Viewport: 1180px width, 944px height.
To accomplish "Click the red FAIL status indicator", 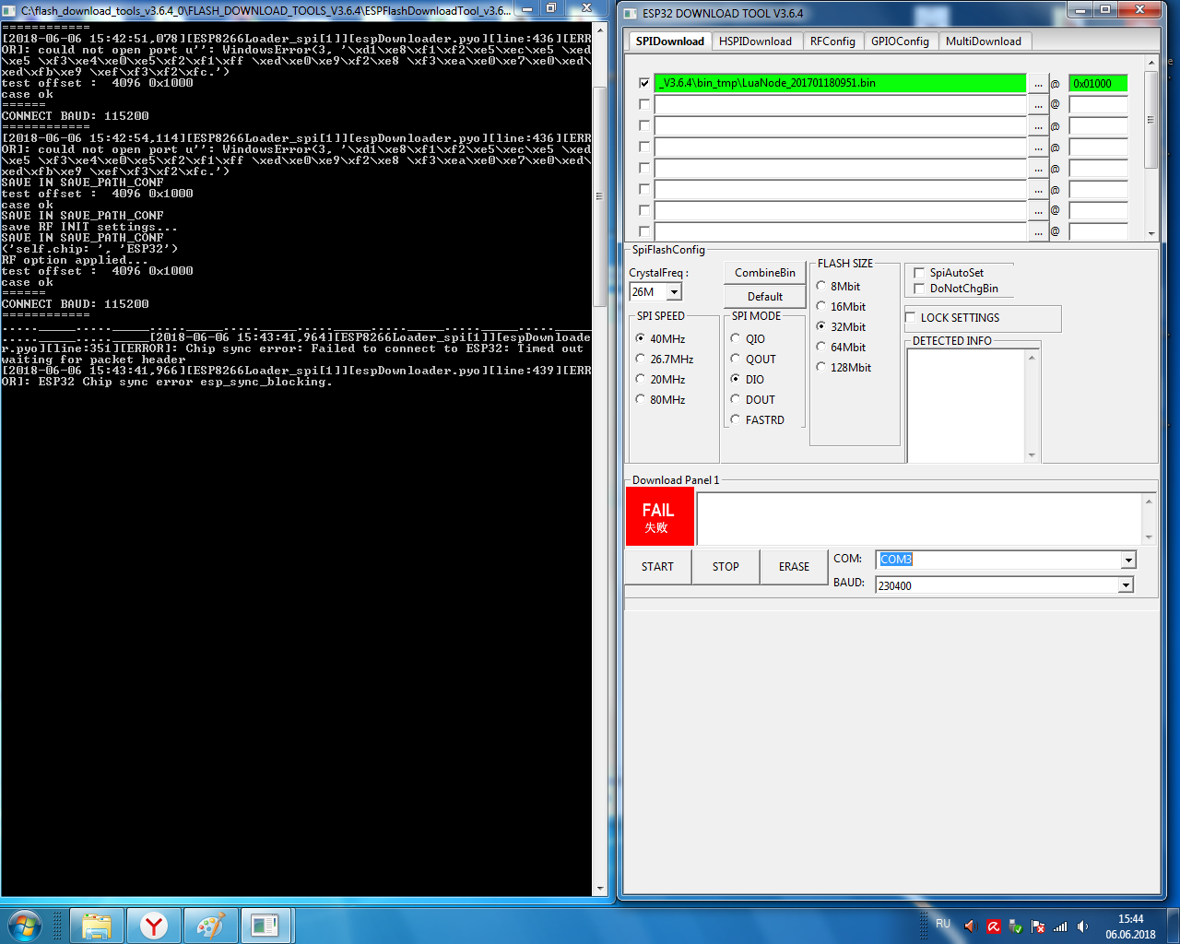I will pyautogui.click(x=658, y=517).
